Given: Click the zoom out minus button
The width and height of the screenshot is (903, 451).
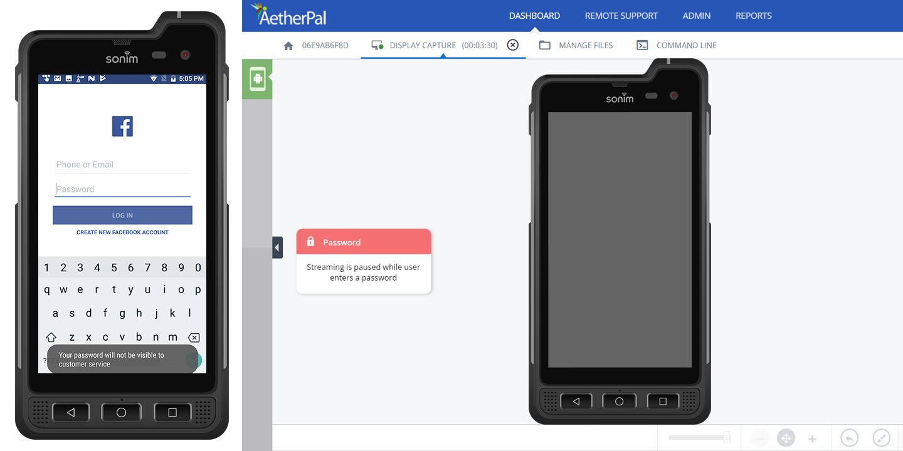Looking at the screenshot, I should (x=759, y=438).
